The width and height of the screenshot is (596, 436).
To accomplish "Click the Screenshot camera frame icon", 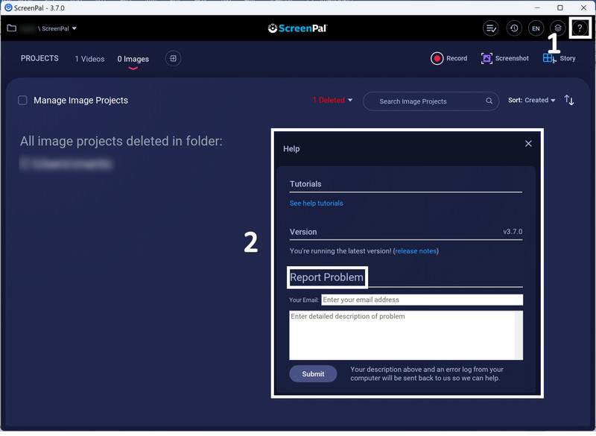I will tap(487, 59).
